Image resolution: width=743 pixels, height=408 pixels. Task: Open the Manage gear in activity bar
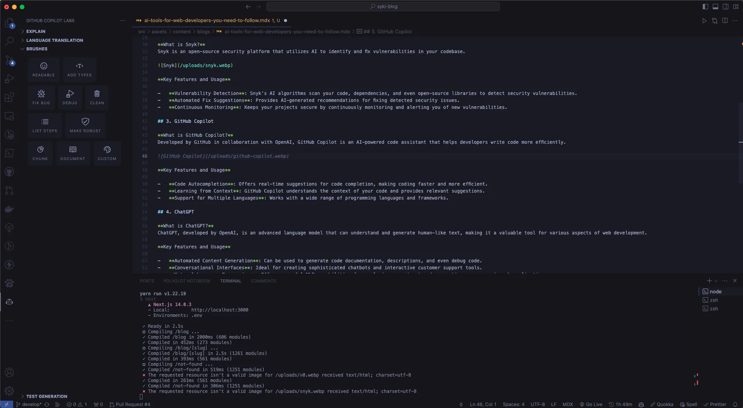click(9, 391)
